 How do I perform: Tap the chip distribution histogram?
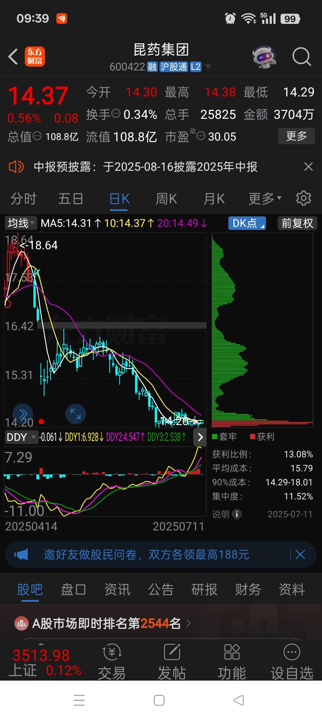point(262,330)
